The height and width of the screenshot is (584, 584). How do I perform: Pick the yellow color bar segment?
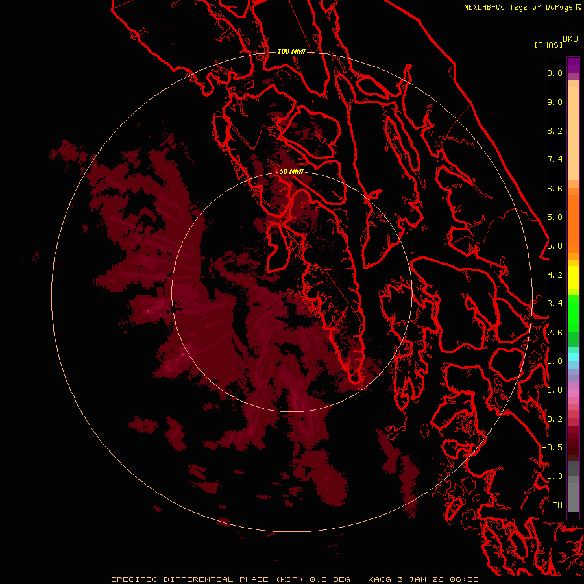coord(573,278)
